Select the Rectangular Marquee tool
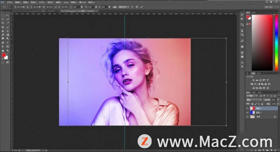Image resolution: width=280 pixels, height=152 pixels. 3,15
